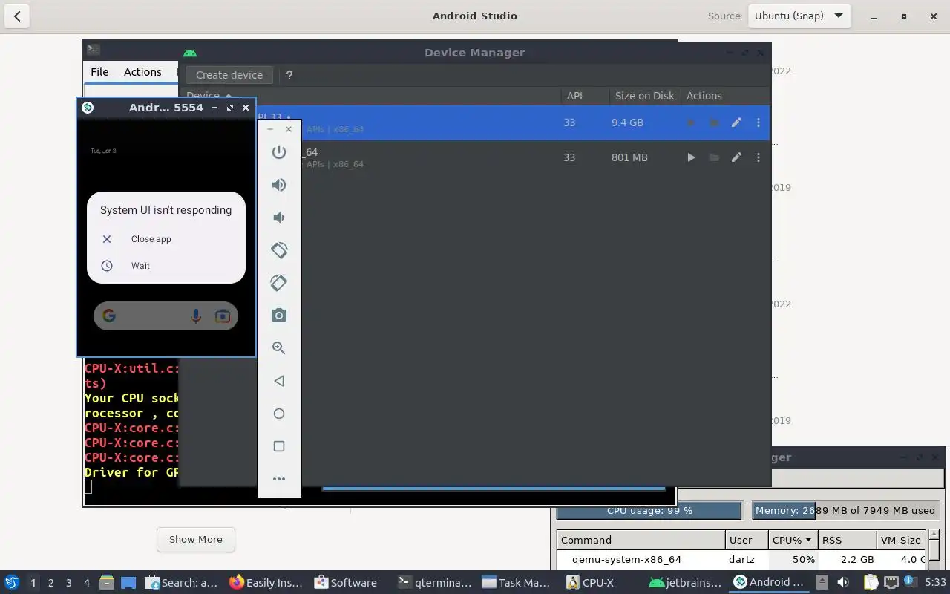This screenshot has height=594, width=950.
Task: Open the Software taskbar item
Action: 346,583
